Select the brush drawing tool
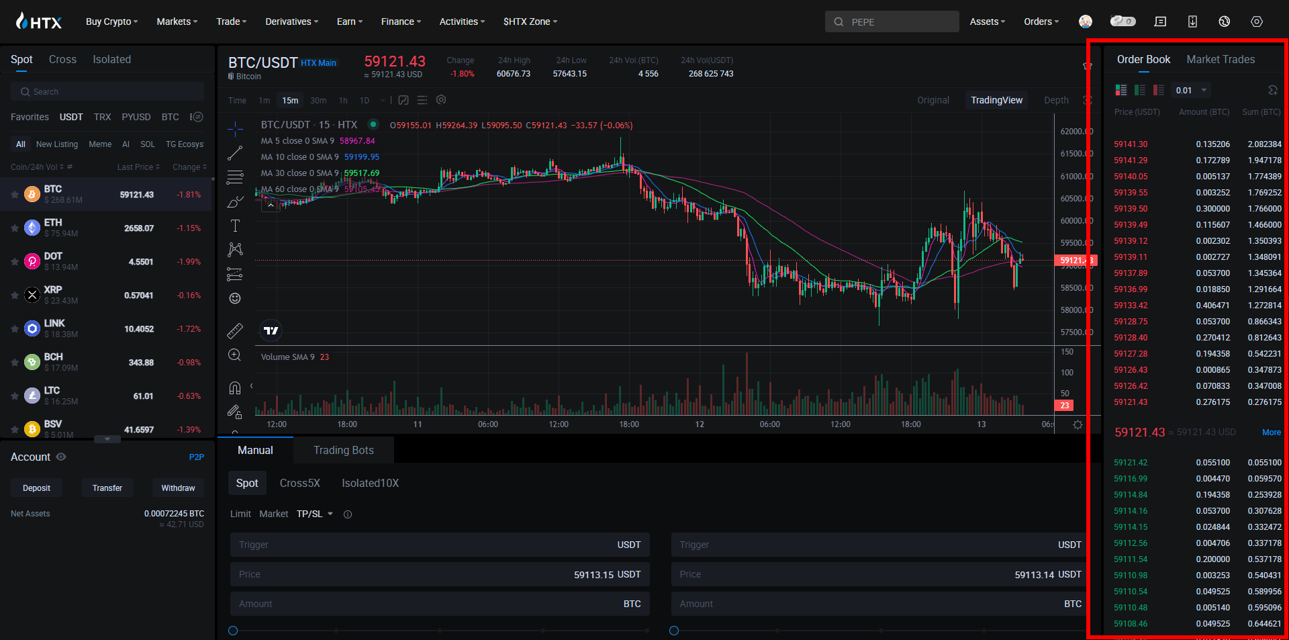Viewport: 1289px width, 640px height. [235, 201]
